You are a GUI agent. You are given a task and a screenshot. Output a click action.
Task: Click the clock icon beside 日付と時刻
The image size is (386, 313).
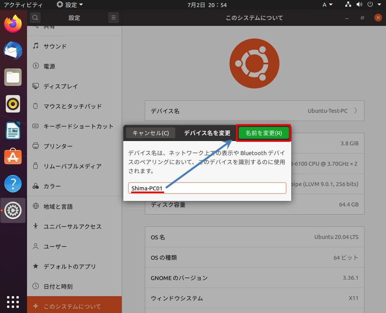[36, 286]
